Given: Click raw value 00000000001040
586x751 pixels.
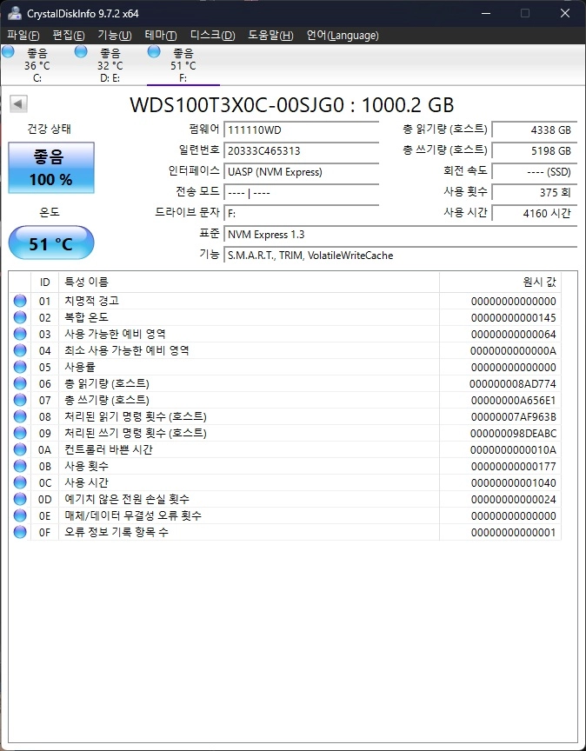Looking at the screenshot, I should [513, 482].
